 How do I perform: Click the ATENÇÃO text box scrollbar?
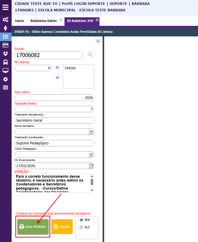(x=92, y=182)
